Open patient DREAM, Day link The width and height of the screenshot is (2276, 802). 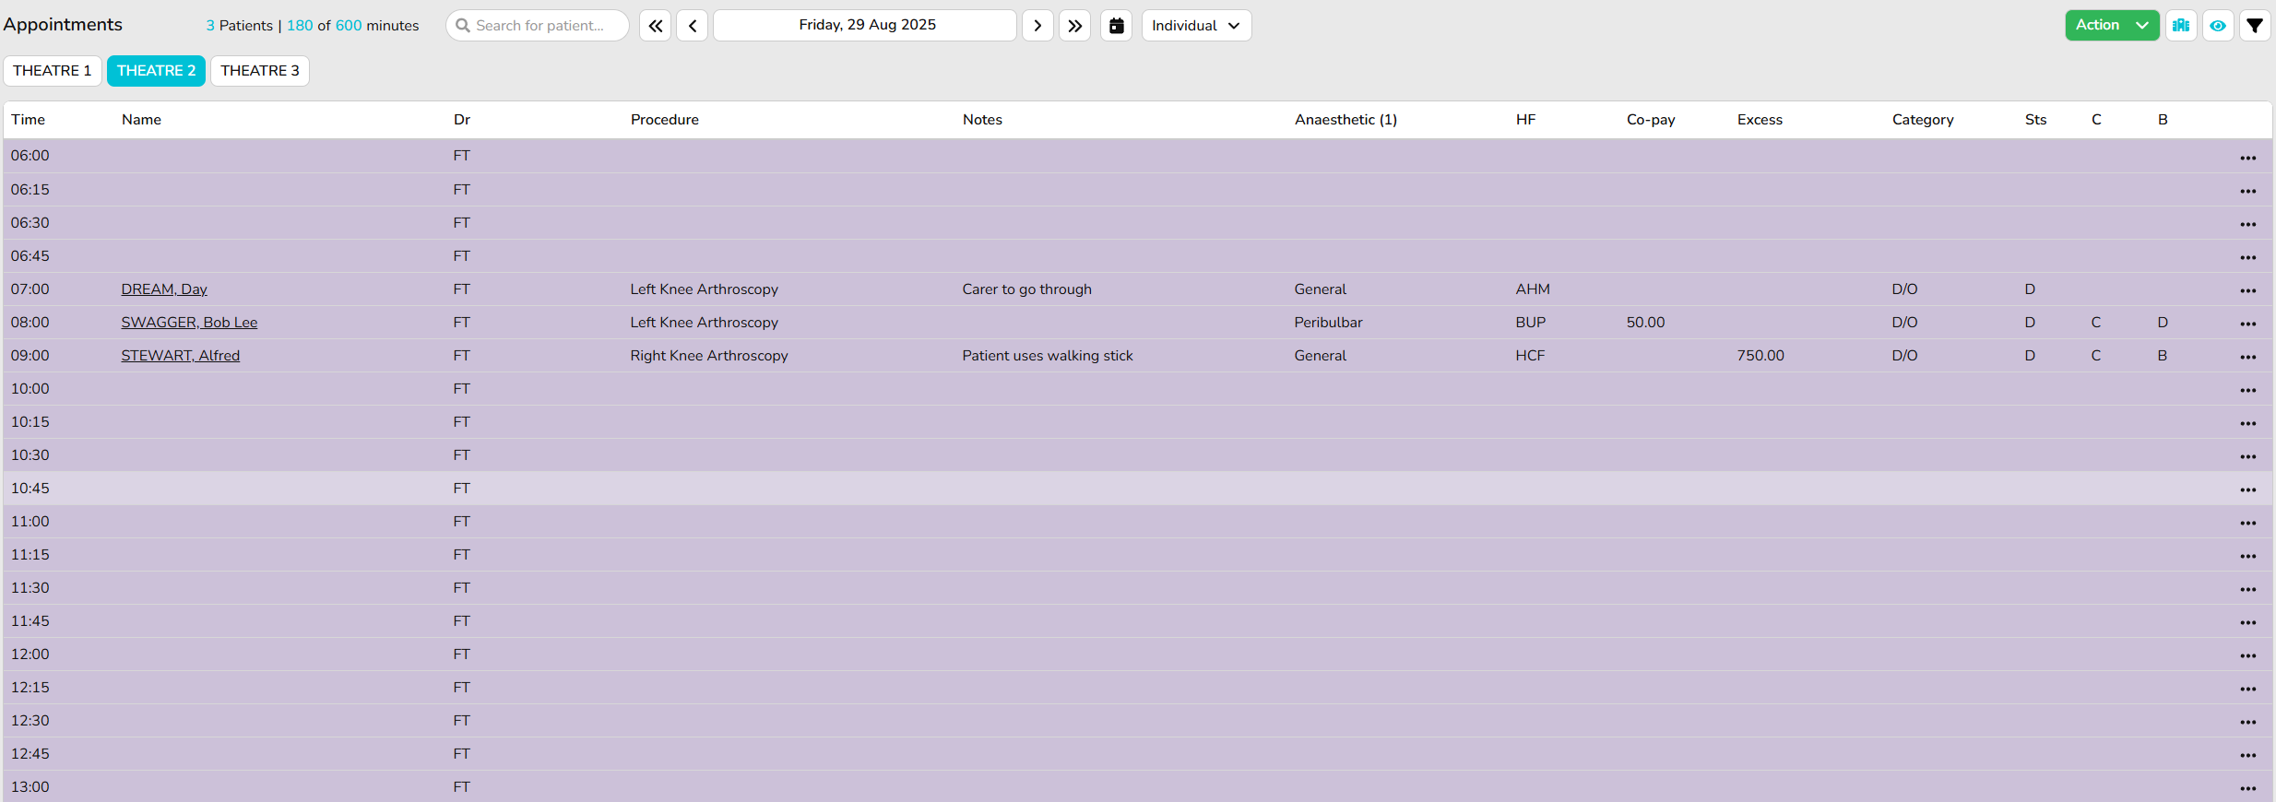pyautogui.click(x=164, y=289)
